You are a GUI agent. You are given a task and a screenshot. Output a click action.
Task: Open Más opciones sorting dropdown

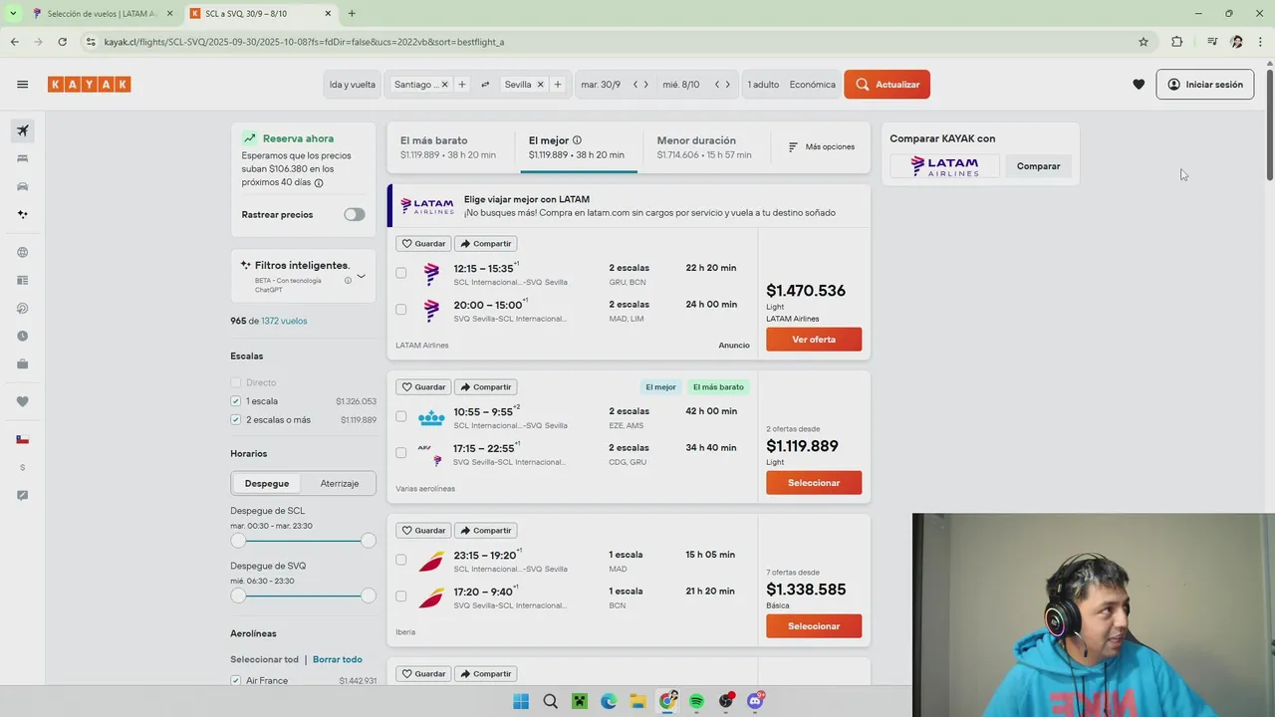822,146
